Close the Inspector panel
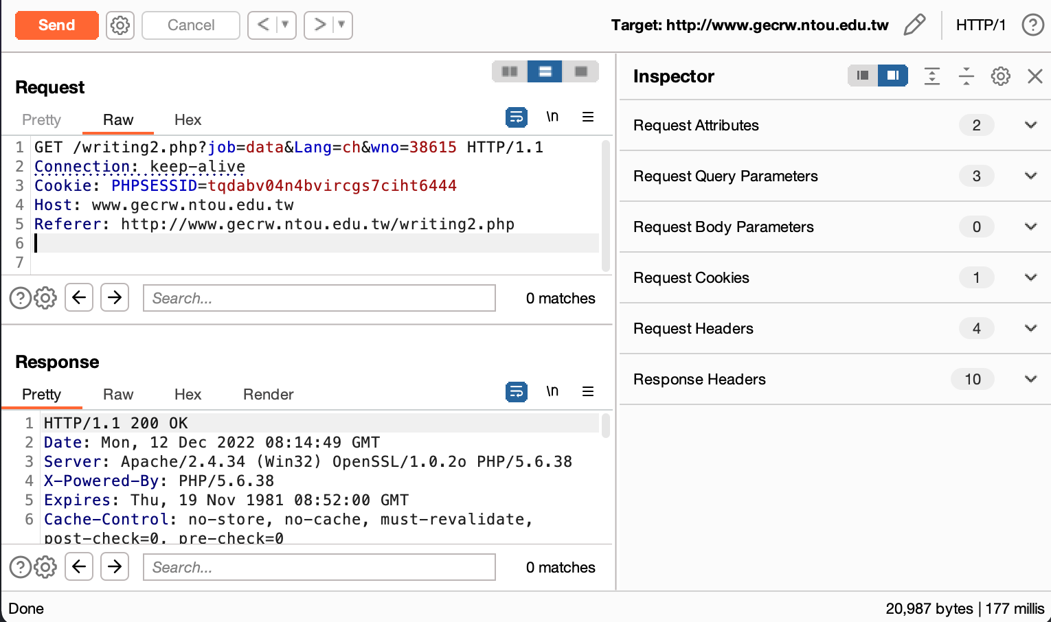Image resolution: width=1051 pixels, height=622 pixels. coord(1035,76)
